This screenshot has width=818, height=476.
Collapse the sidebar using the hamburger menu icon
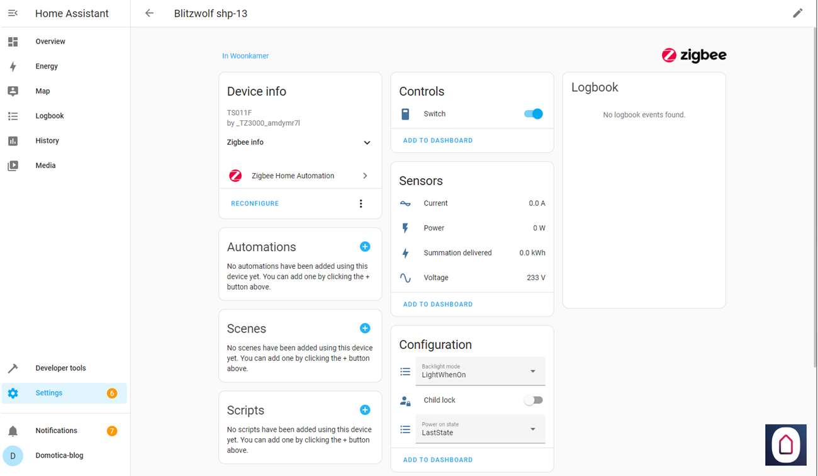(x=13, y=13)
